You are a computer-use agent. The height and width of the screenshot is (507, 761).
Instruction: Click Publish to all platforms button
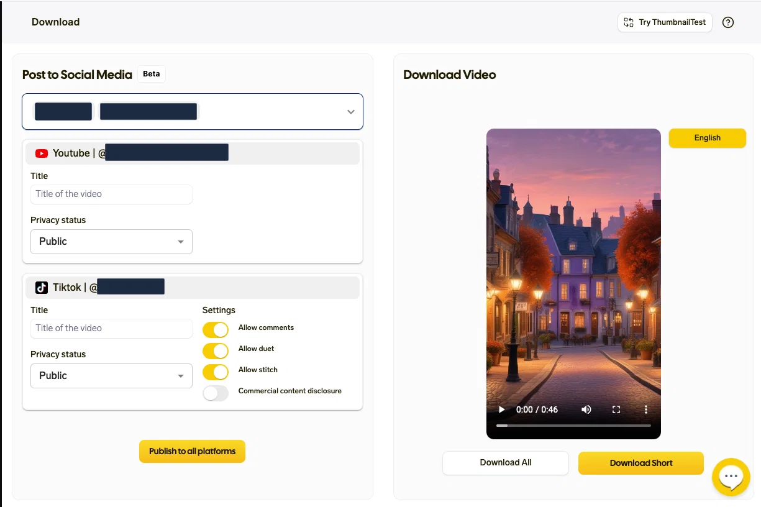point(192,452)
